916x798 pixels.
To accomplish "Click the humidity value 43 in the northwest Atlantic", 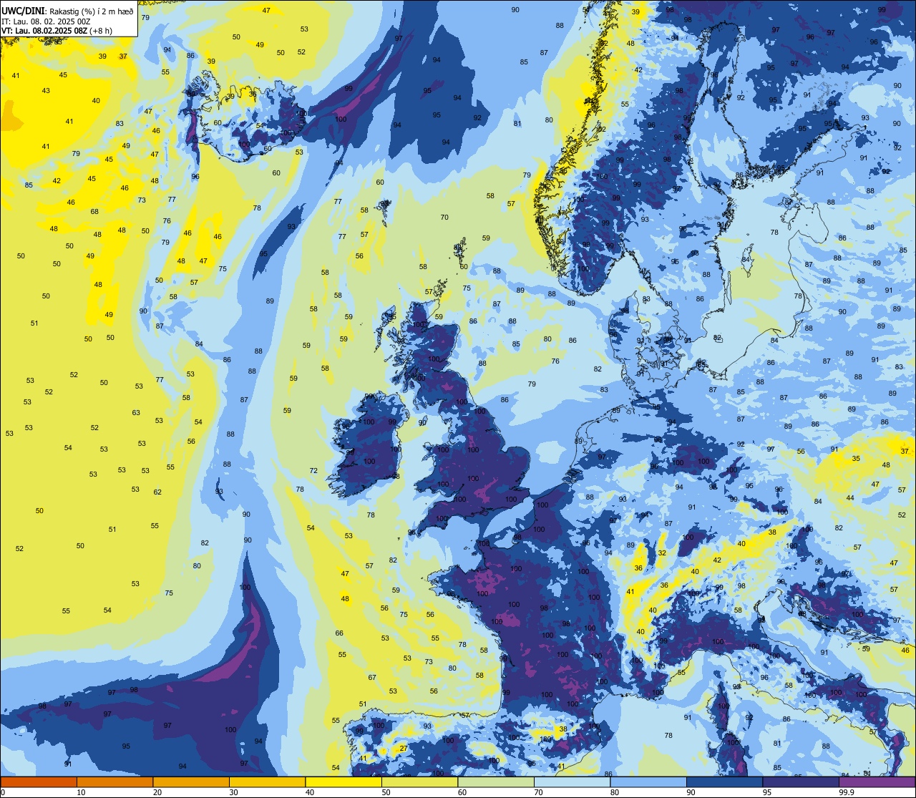I will point(46,91).
